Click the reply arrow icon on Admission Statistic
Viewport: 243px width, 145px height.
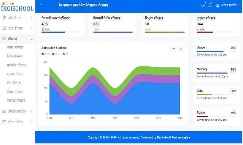(173, 49)
